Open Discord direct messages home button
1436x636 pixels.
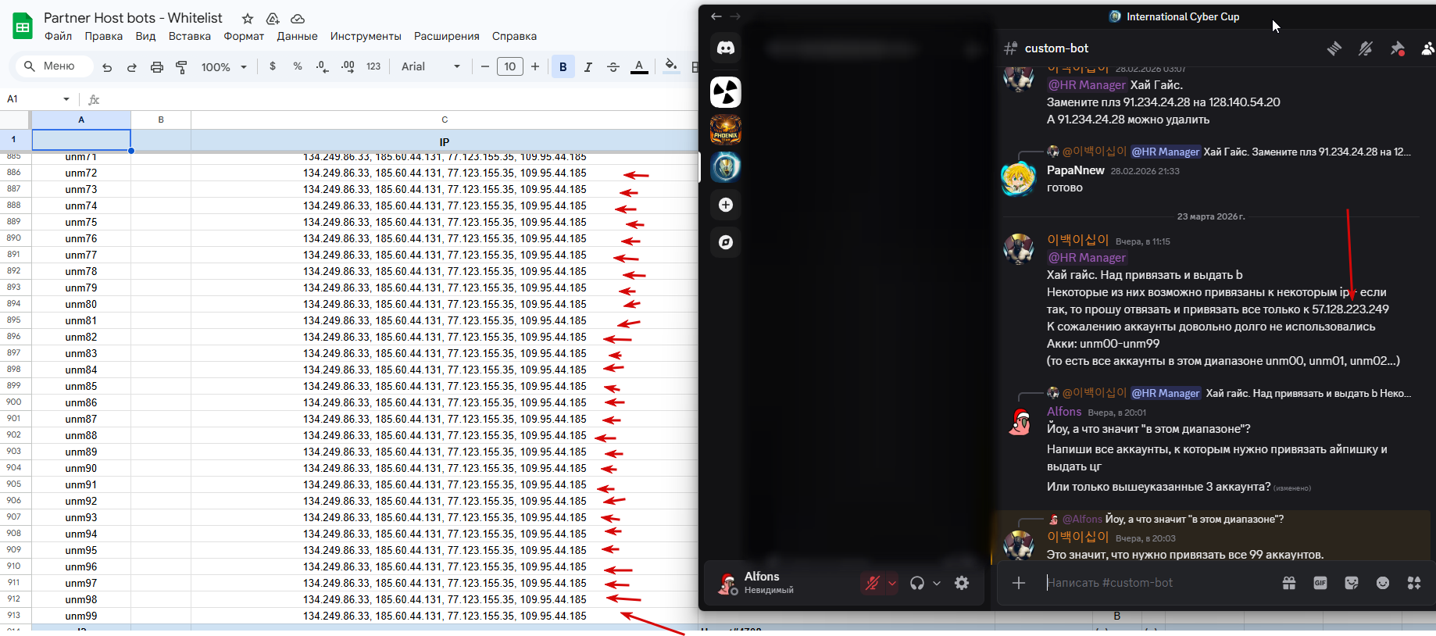[726, 48]
